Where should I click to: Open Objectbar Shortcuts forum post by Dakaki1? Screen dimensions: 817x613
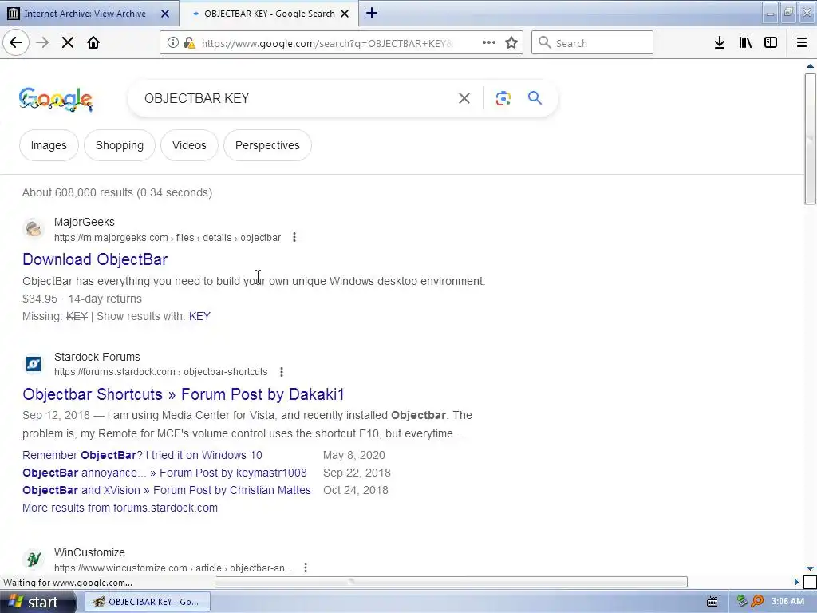(184, 394)
